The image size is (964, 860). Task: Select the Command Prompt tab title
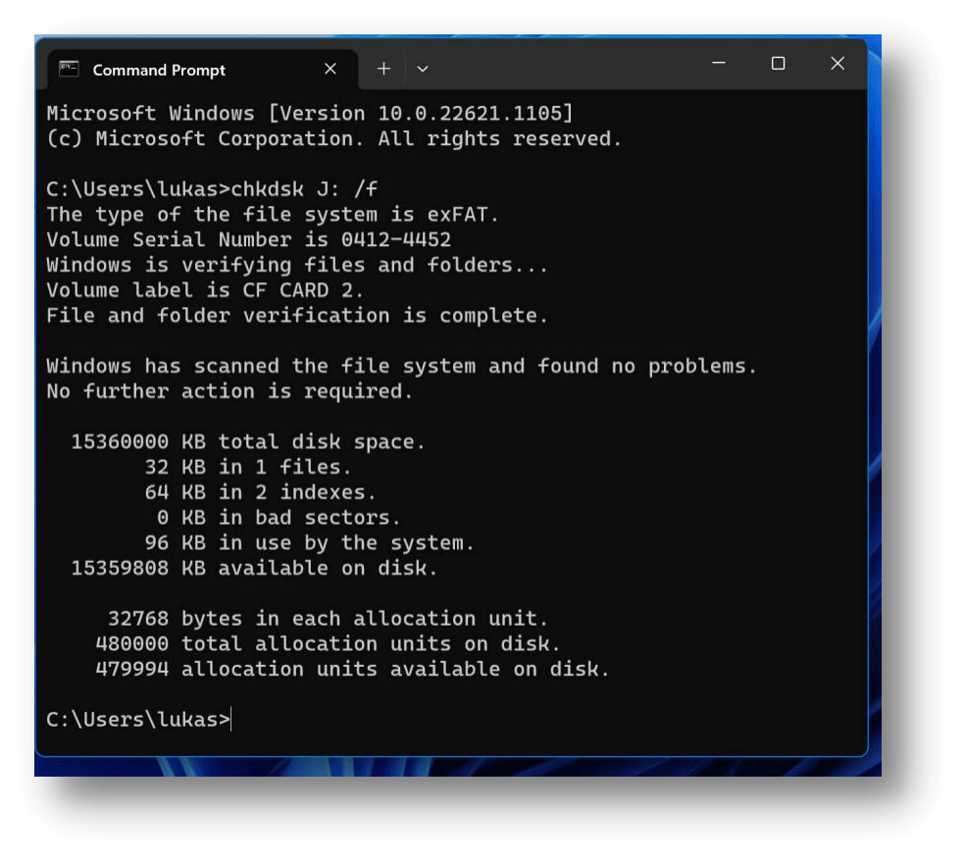tap(159, 70)
